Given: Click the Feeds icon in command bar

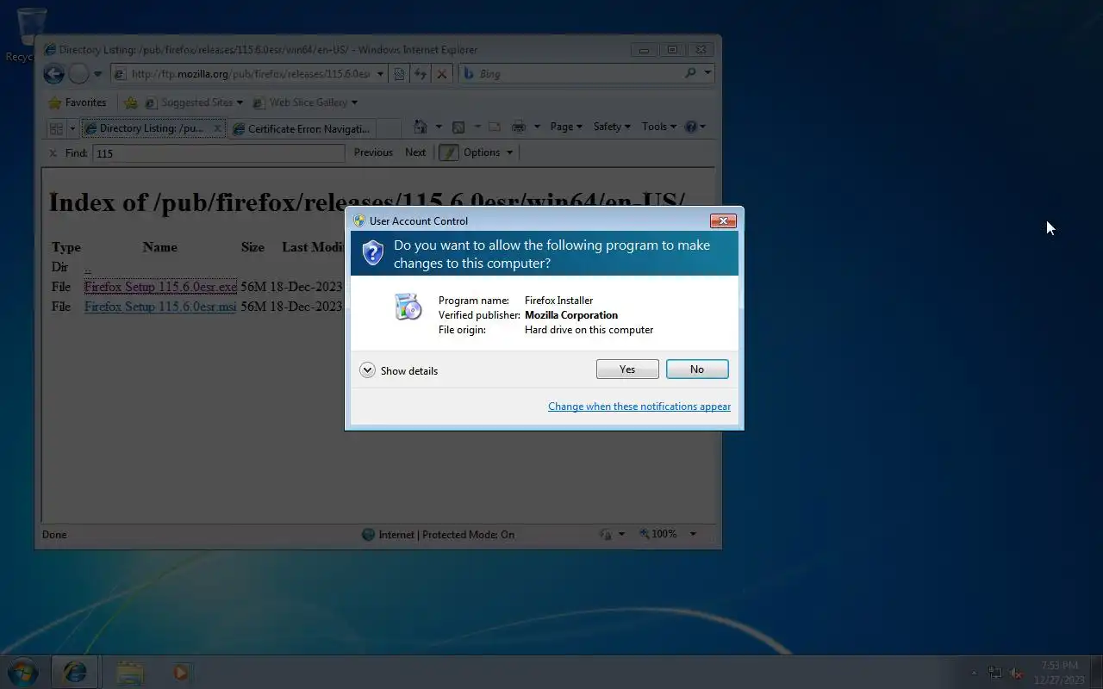Looking at the screenshot, I should [458, 127].
